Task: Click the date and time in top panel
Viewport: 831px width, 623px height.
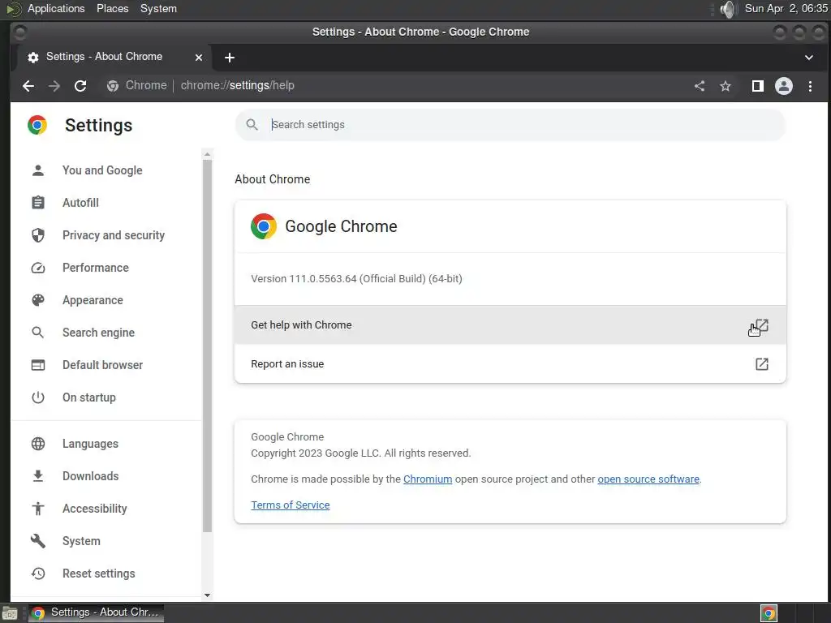Action: pyautogui.click(x=786, y=8)
